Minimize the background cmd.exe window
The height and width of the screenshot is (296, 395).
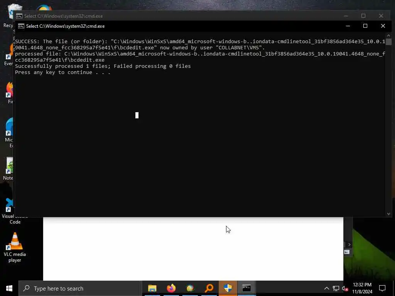click(x=346, y=16)
